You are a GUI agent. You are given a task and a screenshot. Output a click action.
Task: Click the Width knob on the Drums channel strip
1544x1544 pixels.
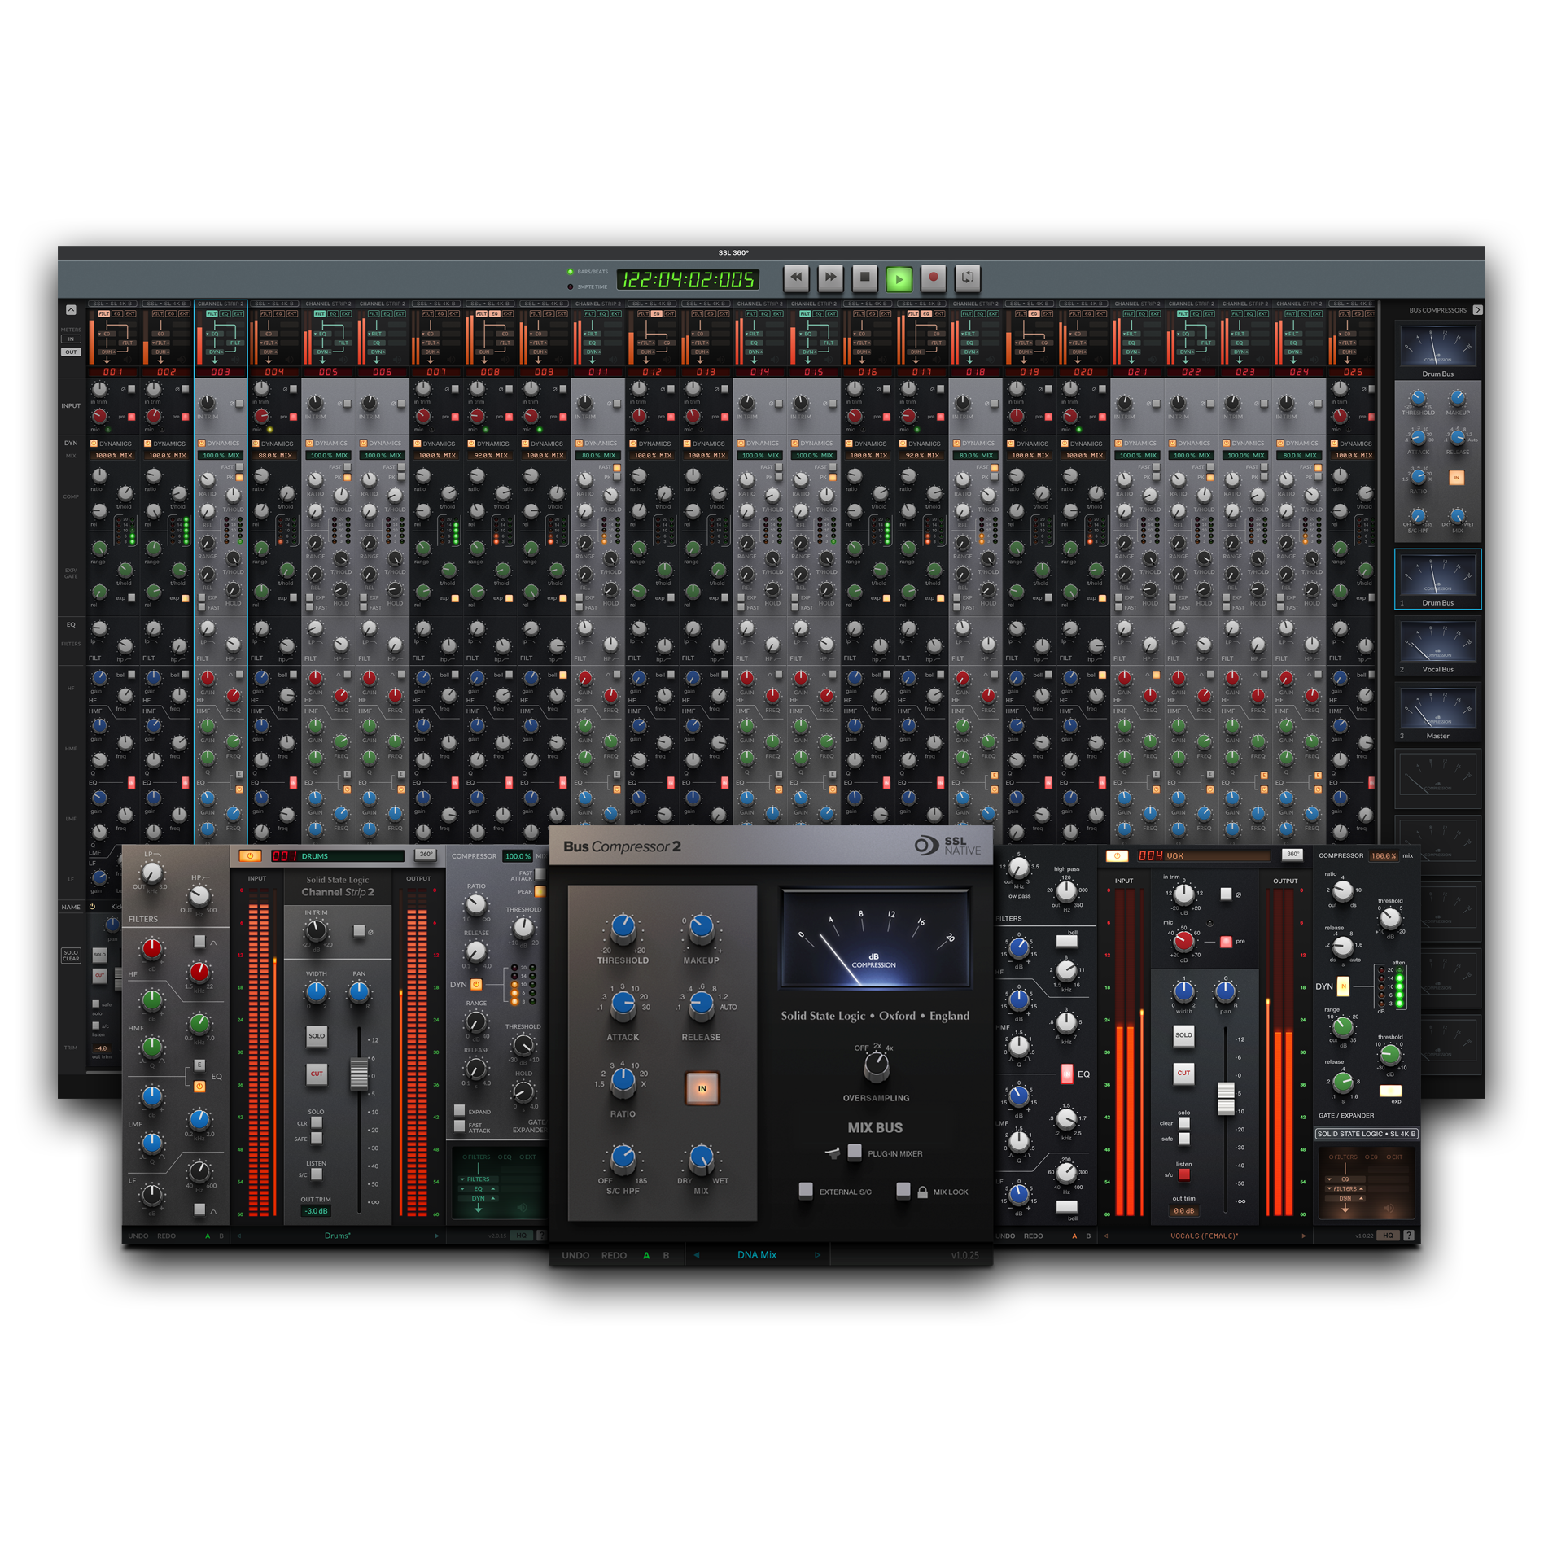(x=316, y=992)
